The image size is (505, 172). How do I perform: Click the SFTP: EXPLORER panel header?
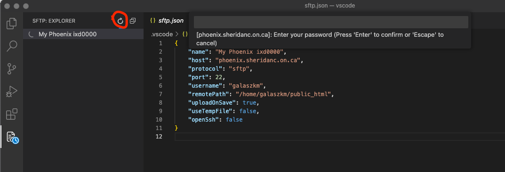54,21
